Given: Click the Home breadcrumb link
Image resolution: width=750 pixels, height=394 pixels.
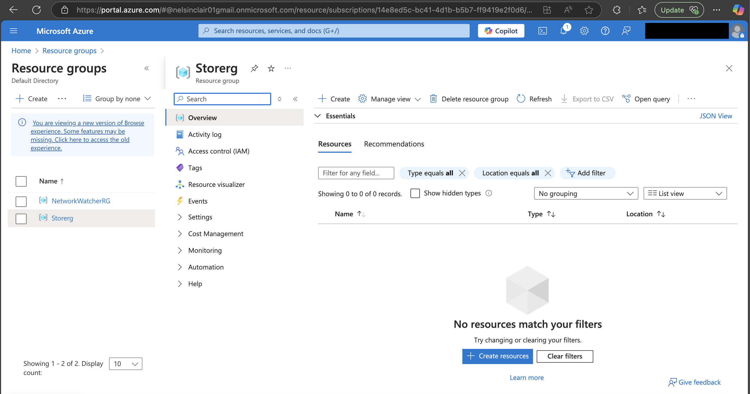Looking at the screenshot, I should [x=21, y=51].
